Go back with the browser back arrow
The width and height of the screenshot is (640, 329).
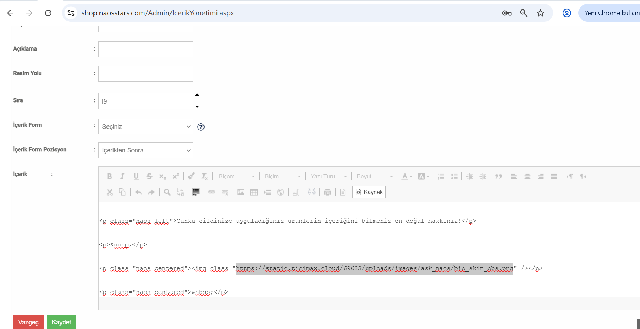pyautogui.click(x=10, y=13)
